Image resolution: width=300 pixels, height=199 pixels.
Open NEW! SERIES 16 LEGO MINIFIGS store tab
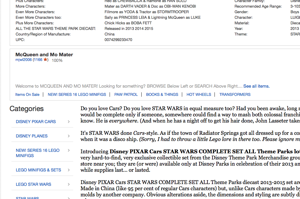[x=77, y=94]
